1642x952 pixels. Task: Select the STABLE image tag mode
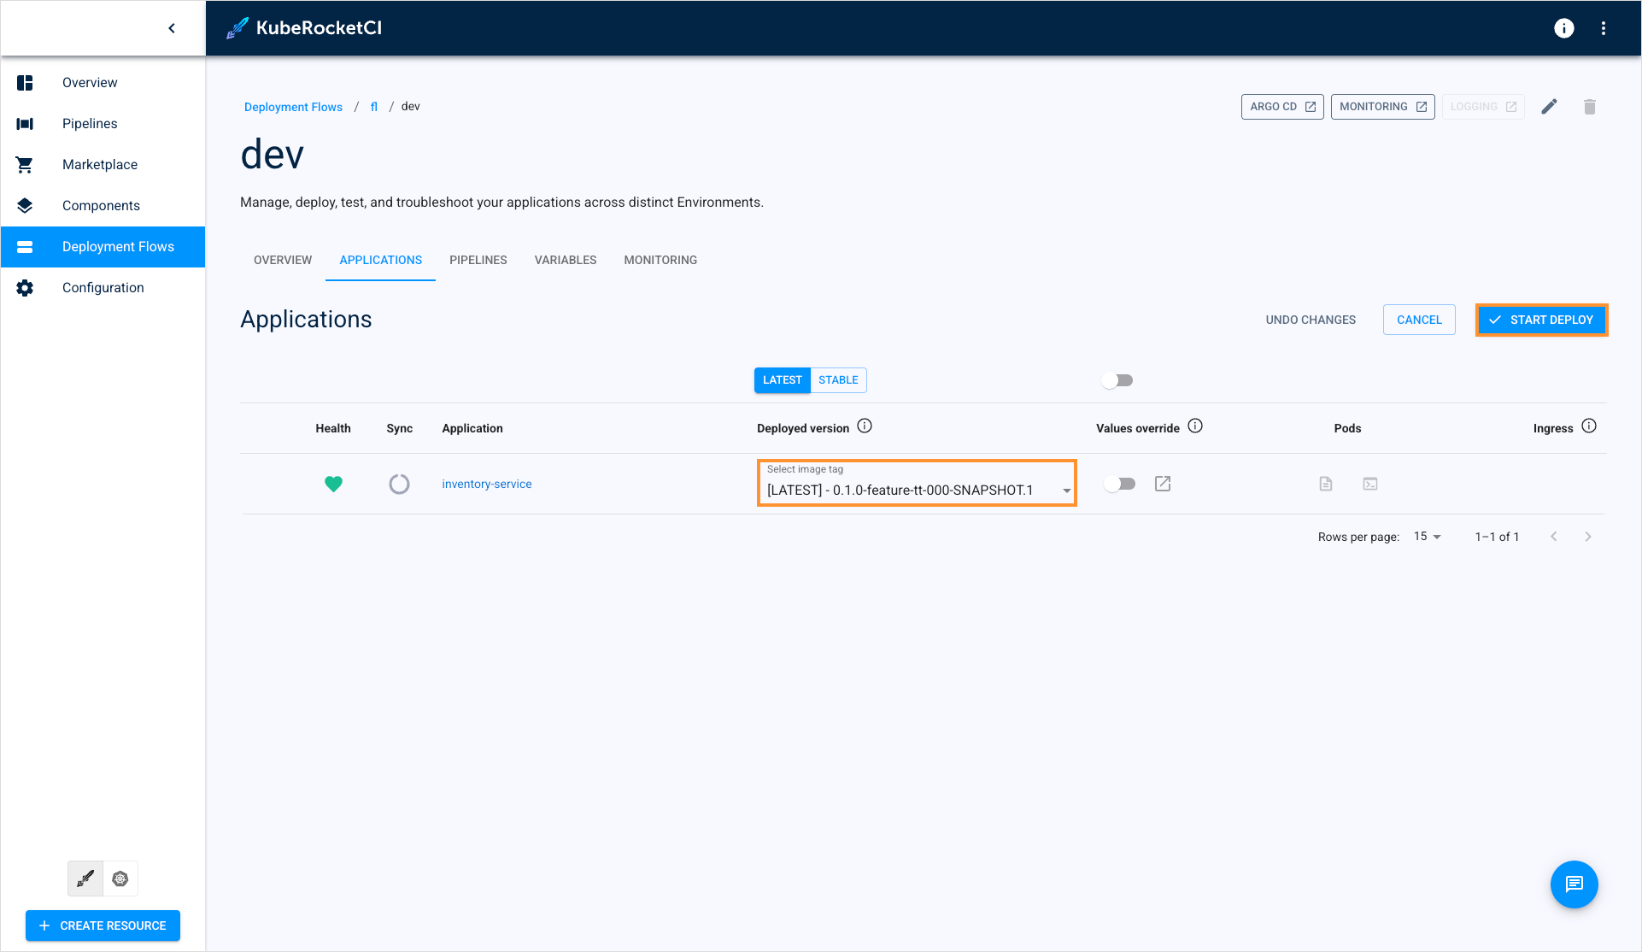click(x=838, y=379)
